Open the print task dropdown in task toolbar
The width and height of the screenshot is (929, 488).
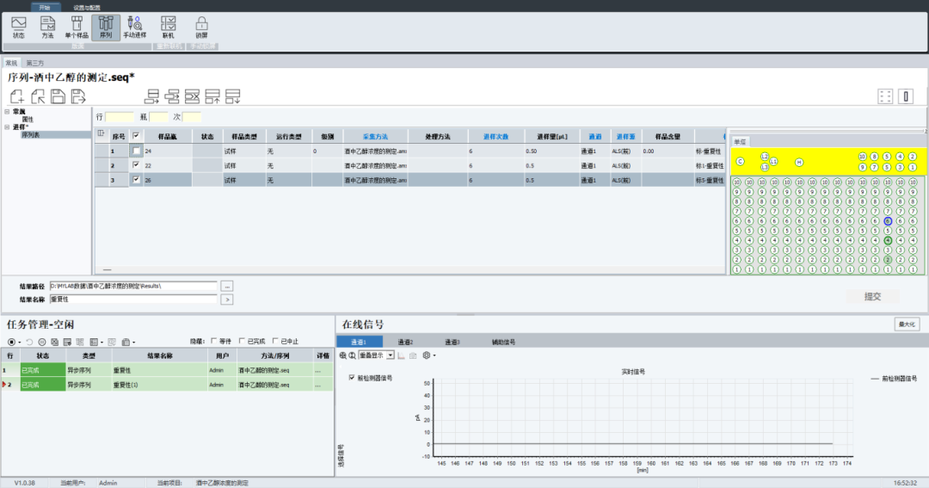pos(134,343)
